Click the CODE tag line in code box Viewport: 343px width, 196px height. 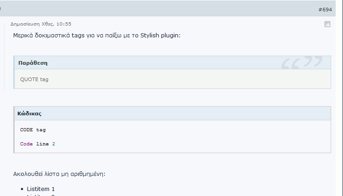click(x=33, y=130)
